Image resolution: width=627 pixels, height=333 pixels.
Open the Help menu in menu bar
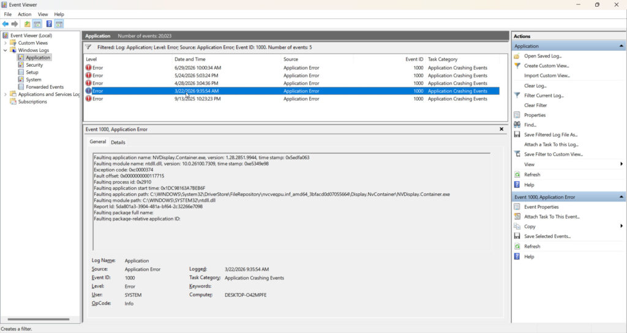coord(59,15)
